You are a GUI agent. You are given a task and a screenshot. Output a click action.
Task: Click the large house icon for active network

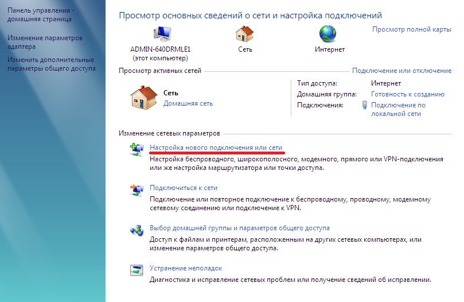click(144, 98)
